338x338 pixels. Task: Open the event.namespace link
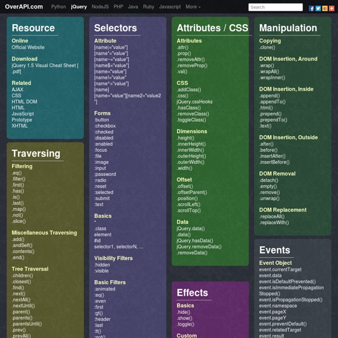(x=278, y=305)
